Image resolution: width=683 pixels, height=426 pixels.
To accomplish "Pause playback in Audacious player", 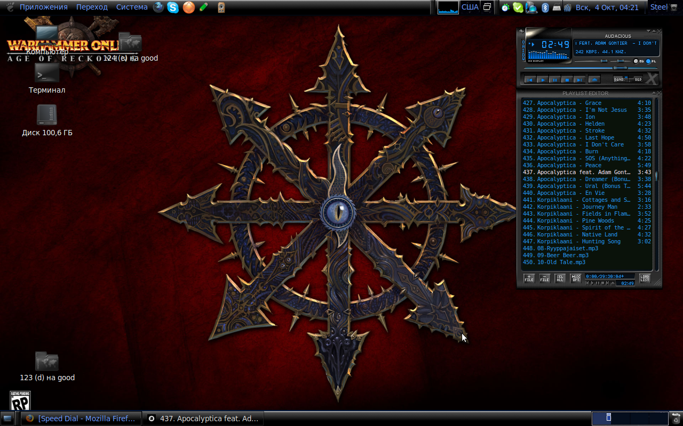I will pos(554,80).
